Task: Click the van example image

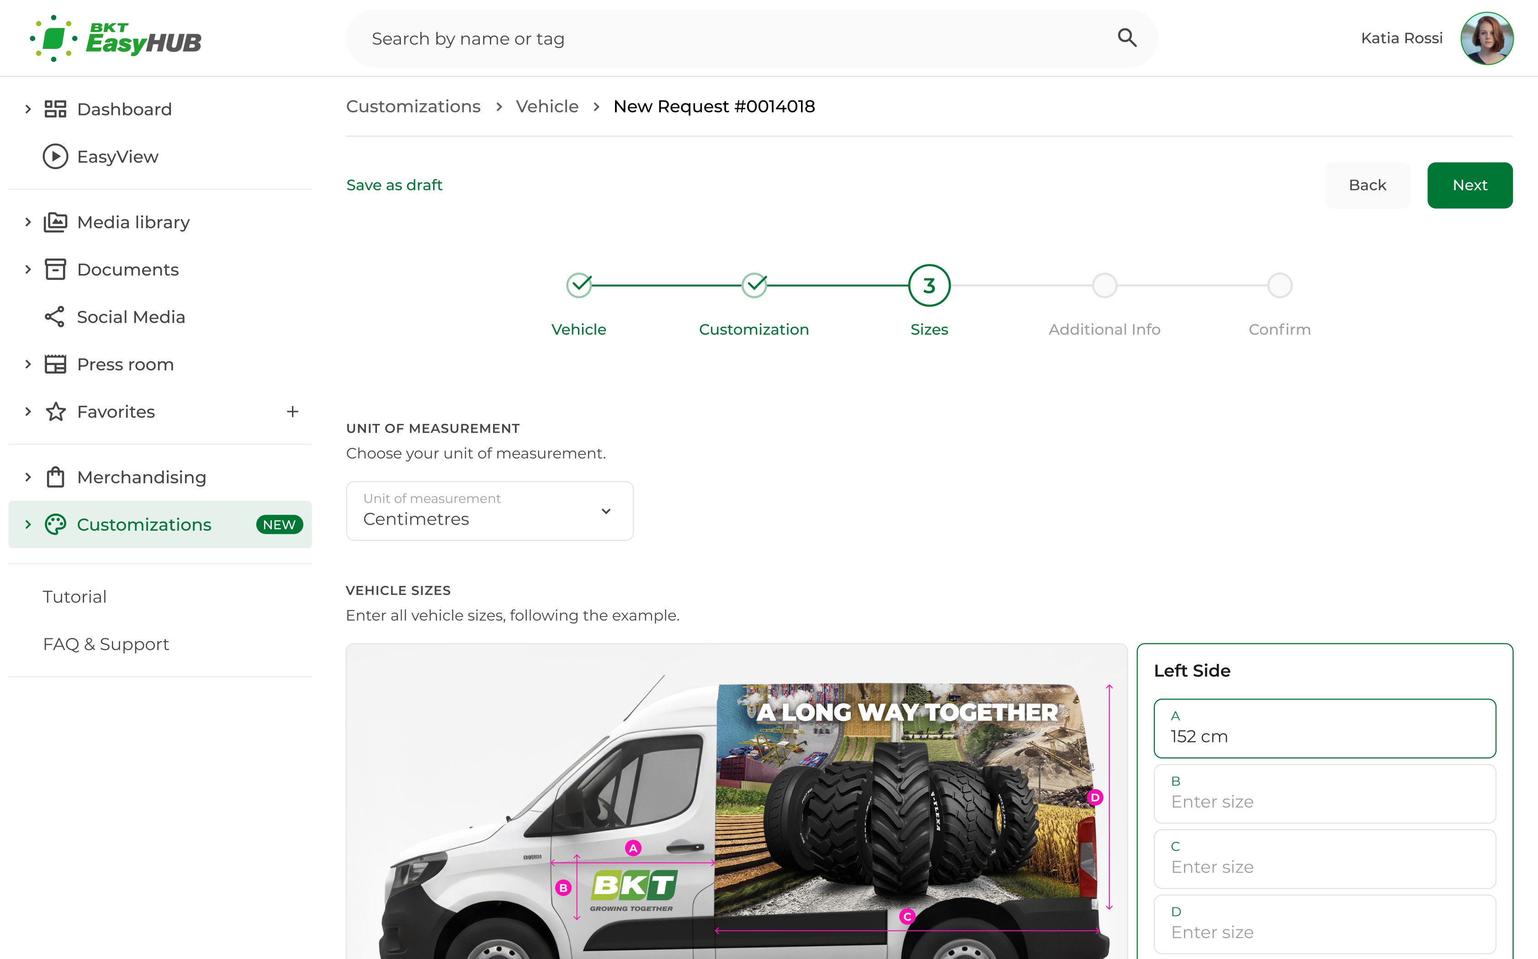Action: 737,802
